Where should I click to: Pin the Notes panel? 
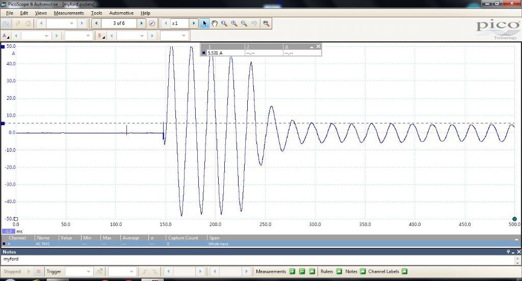tap(508, 252)
